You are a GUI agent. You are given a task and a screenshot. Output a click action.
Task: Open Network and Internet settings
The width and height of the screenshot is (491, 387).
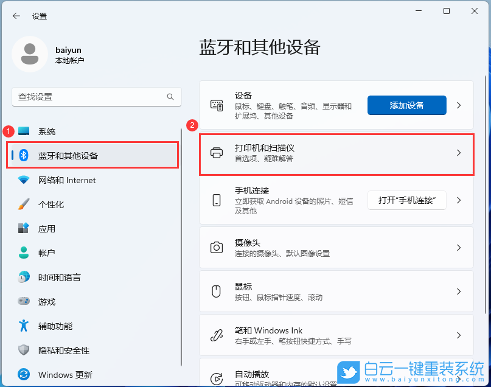(24, 180)
